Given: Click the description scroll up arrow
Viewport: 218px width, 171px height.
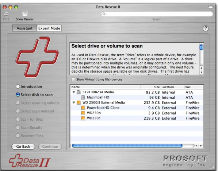Looking at the screenshot, I should click(x=201, y=68).
